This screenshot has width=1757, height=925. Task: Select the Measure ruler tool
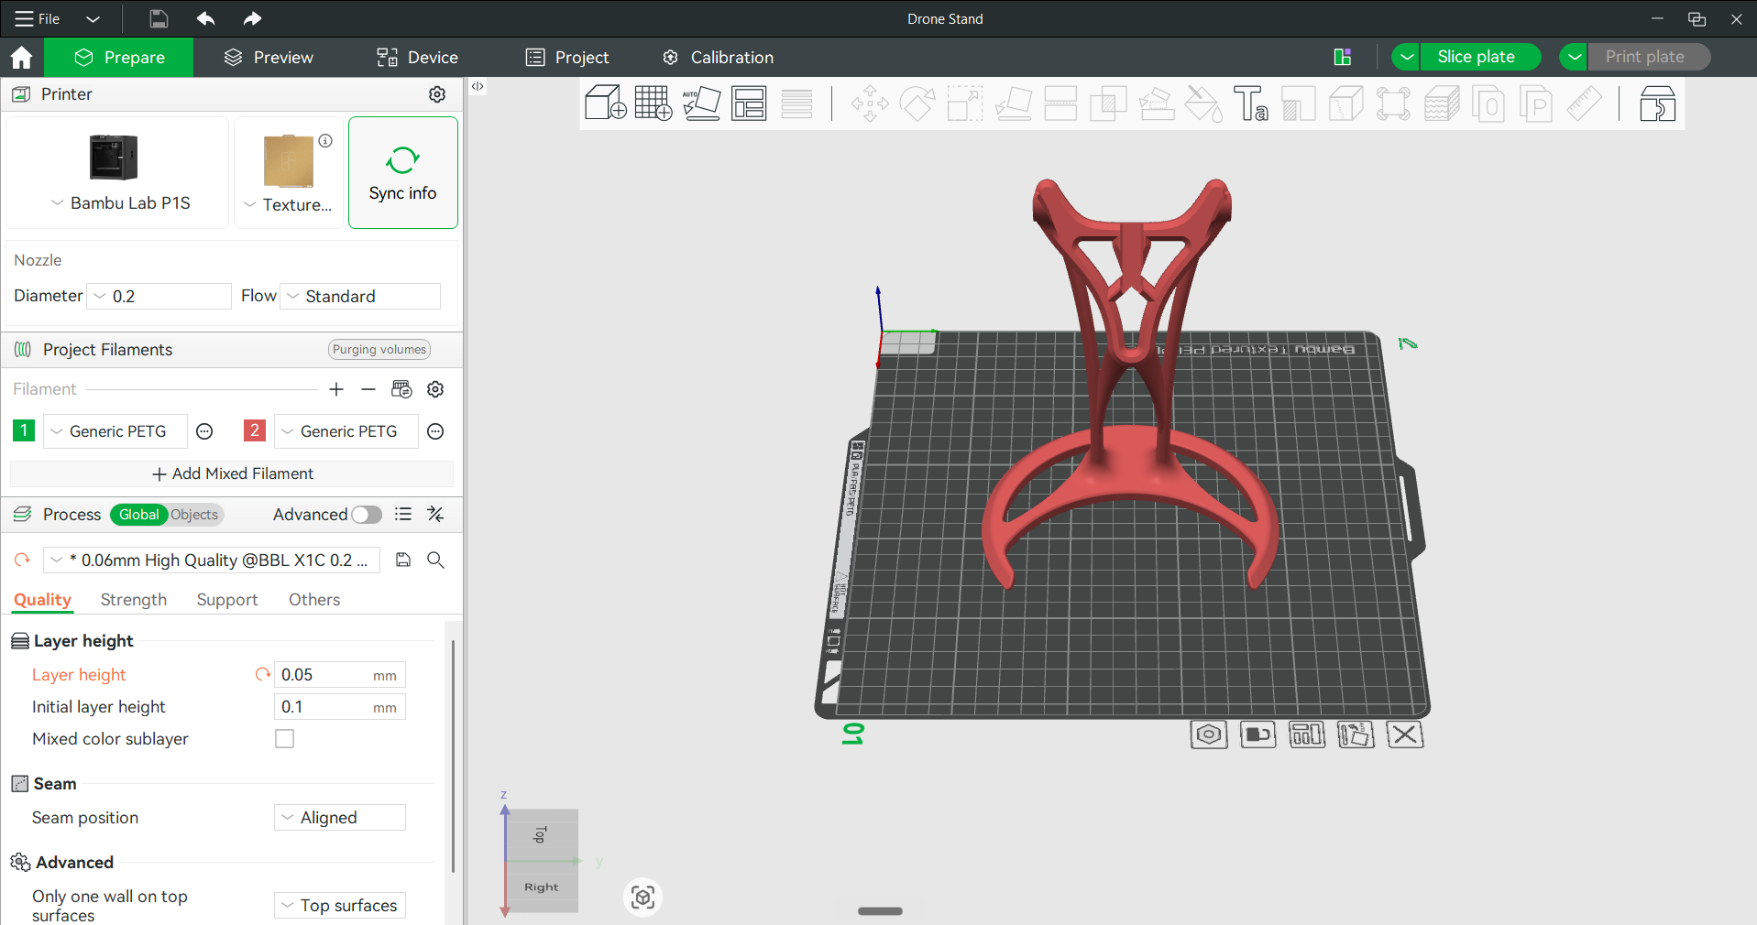click(x=1584, y=103)
